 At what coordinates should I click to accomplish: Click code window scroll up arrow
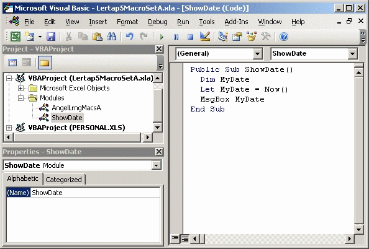pos(359,72)
